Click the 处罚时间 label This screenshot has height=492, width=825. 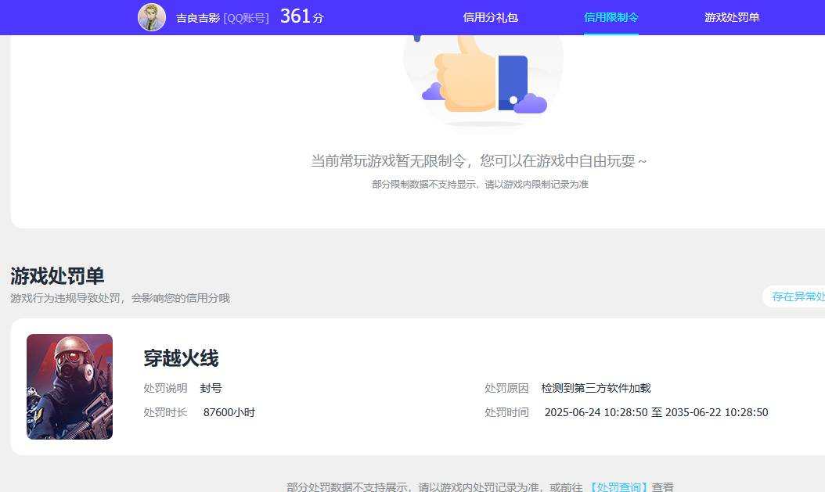tap(506, 413)
